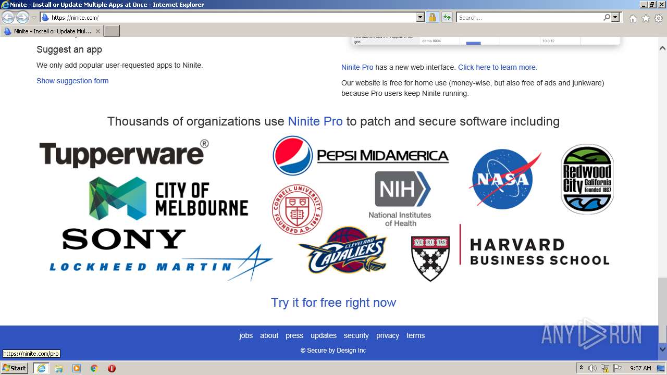The width and height of the screenshot is (667, 375).
Task: Open the jobs footer link
Action: 246,335
